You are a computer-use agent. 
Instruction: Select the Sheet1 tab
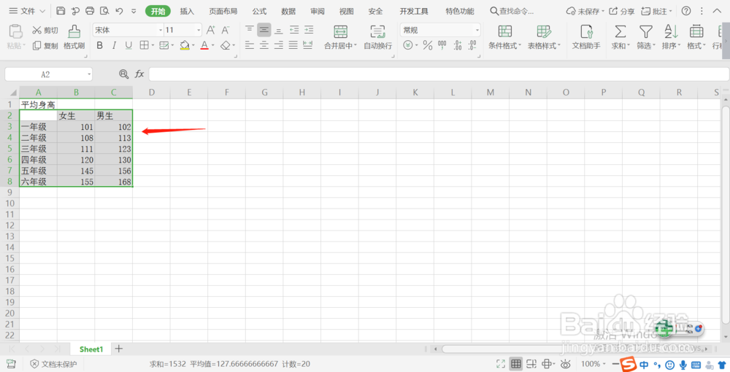click(91, 349)
